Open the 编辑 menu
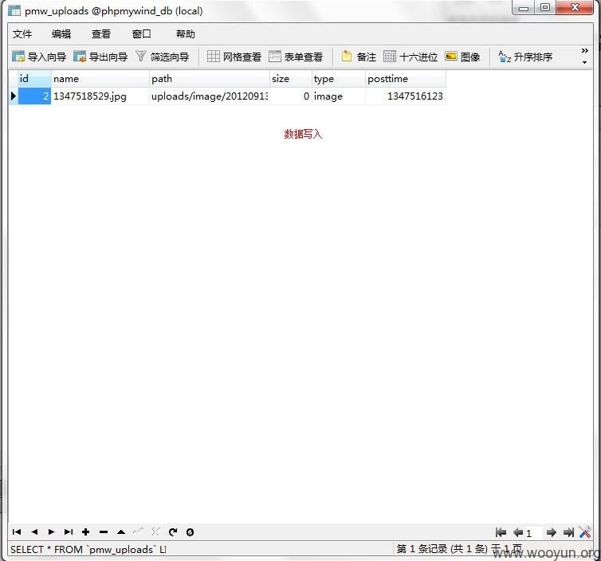Image resolution: width=601 pixels, height=561 pixels. (61, 34)
